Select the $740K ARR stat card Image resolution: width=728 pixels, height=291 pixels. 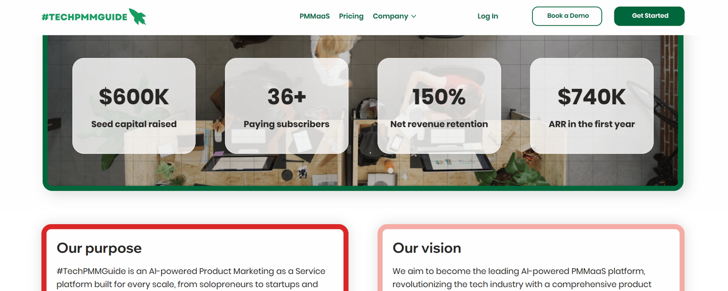point(592,106)
